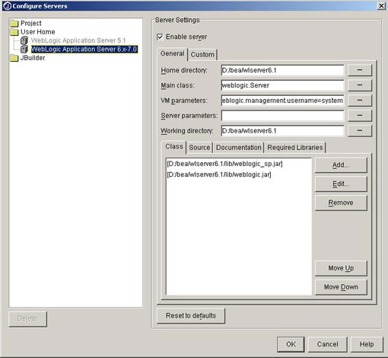Image resolution: width=388 pixels, height=358 pixels.
Task: Click the JBuilder folder icon
Action: 14,58
